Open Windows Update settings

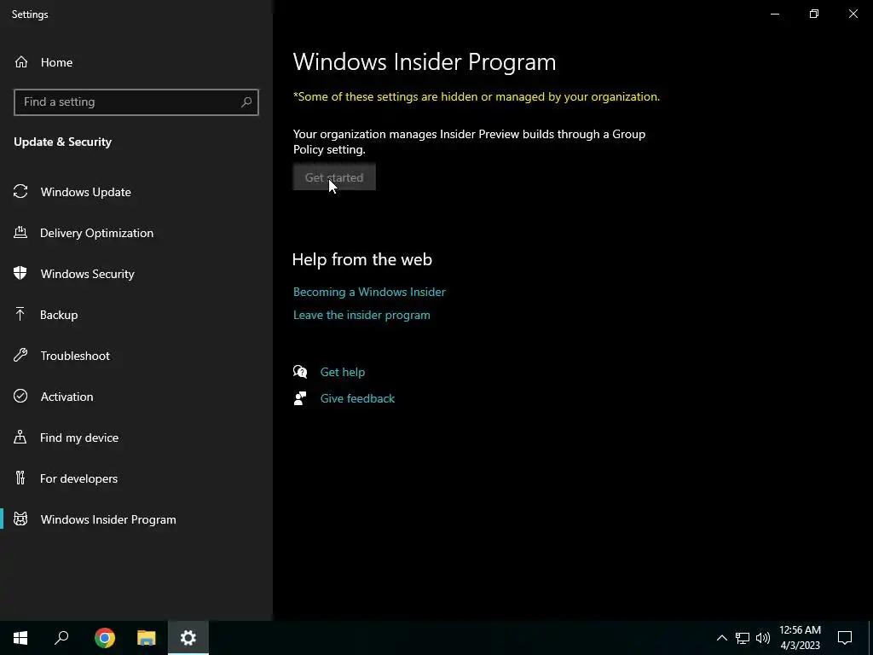tap(86, 192)
